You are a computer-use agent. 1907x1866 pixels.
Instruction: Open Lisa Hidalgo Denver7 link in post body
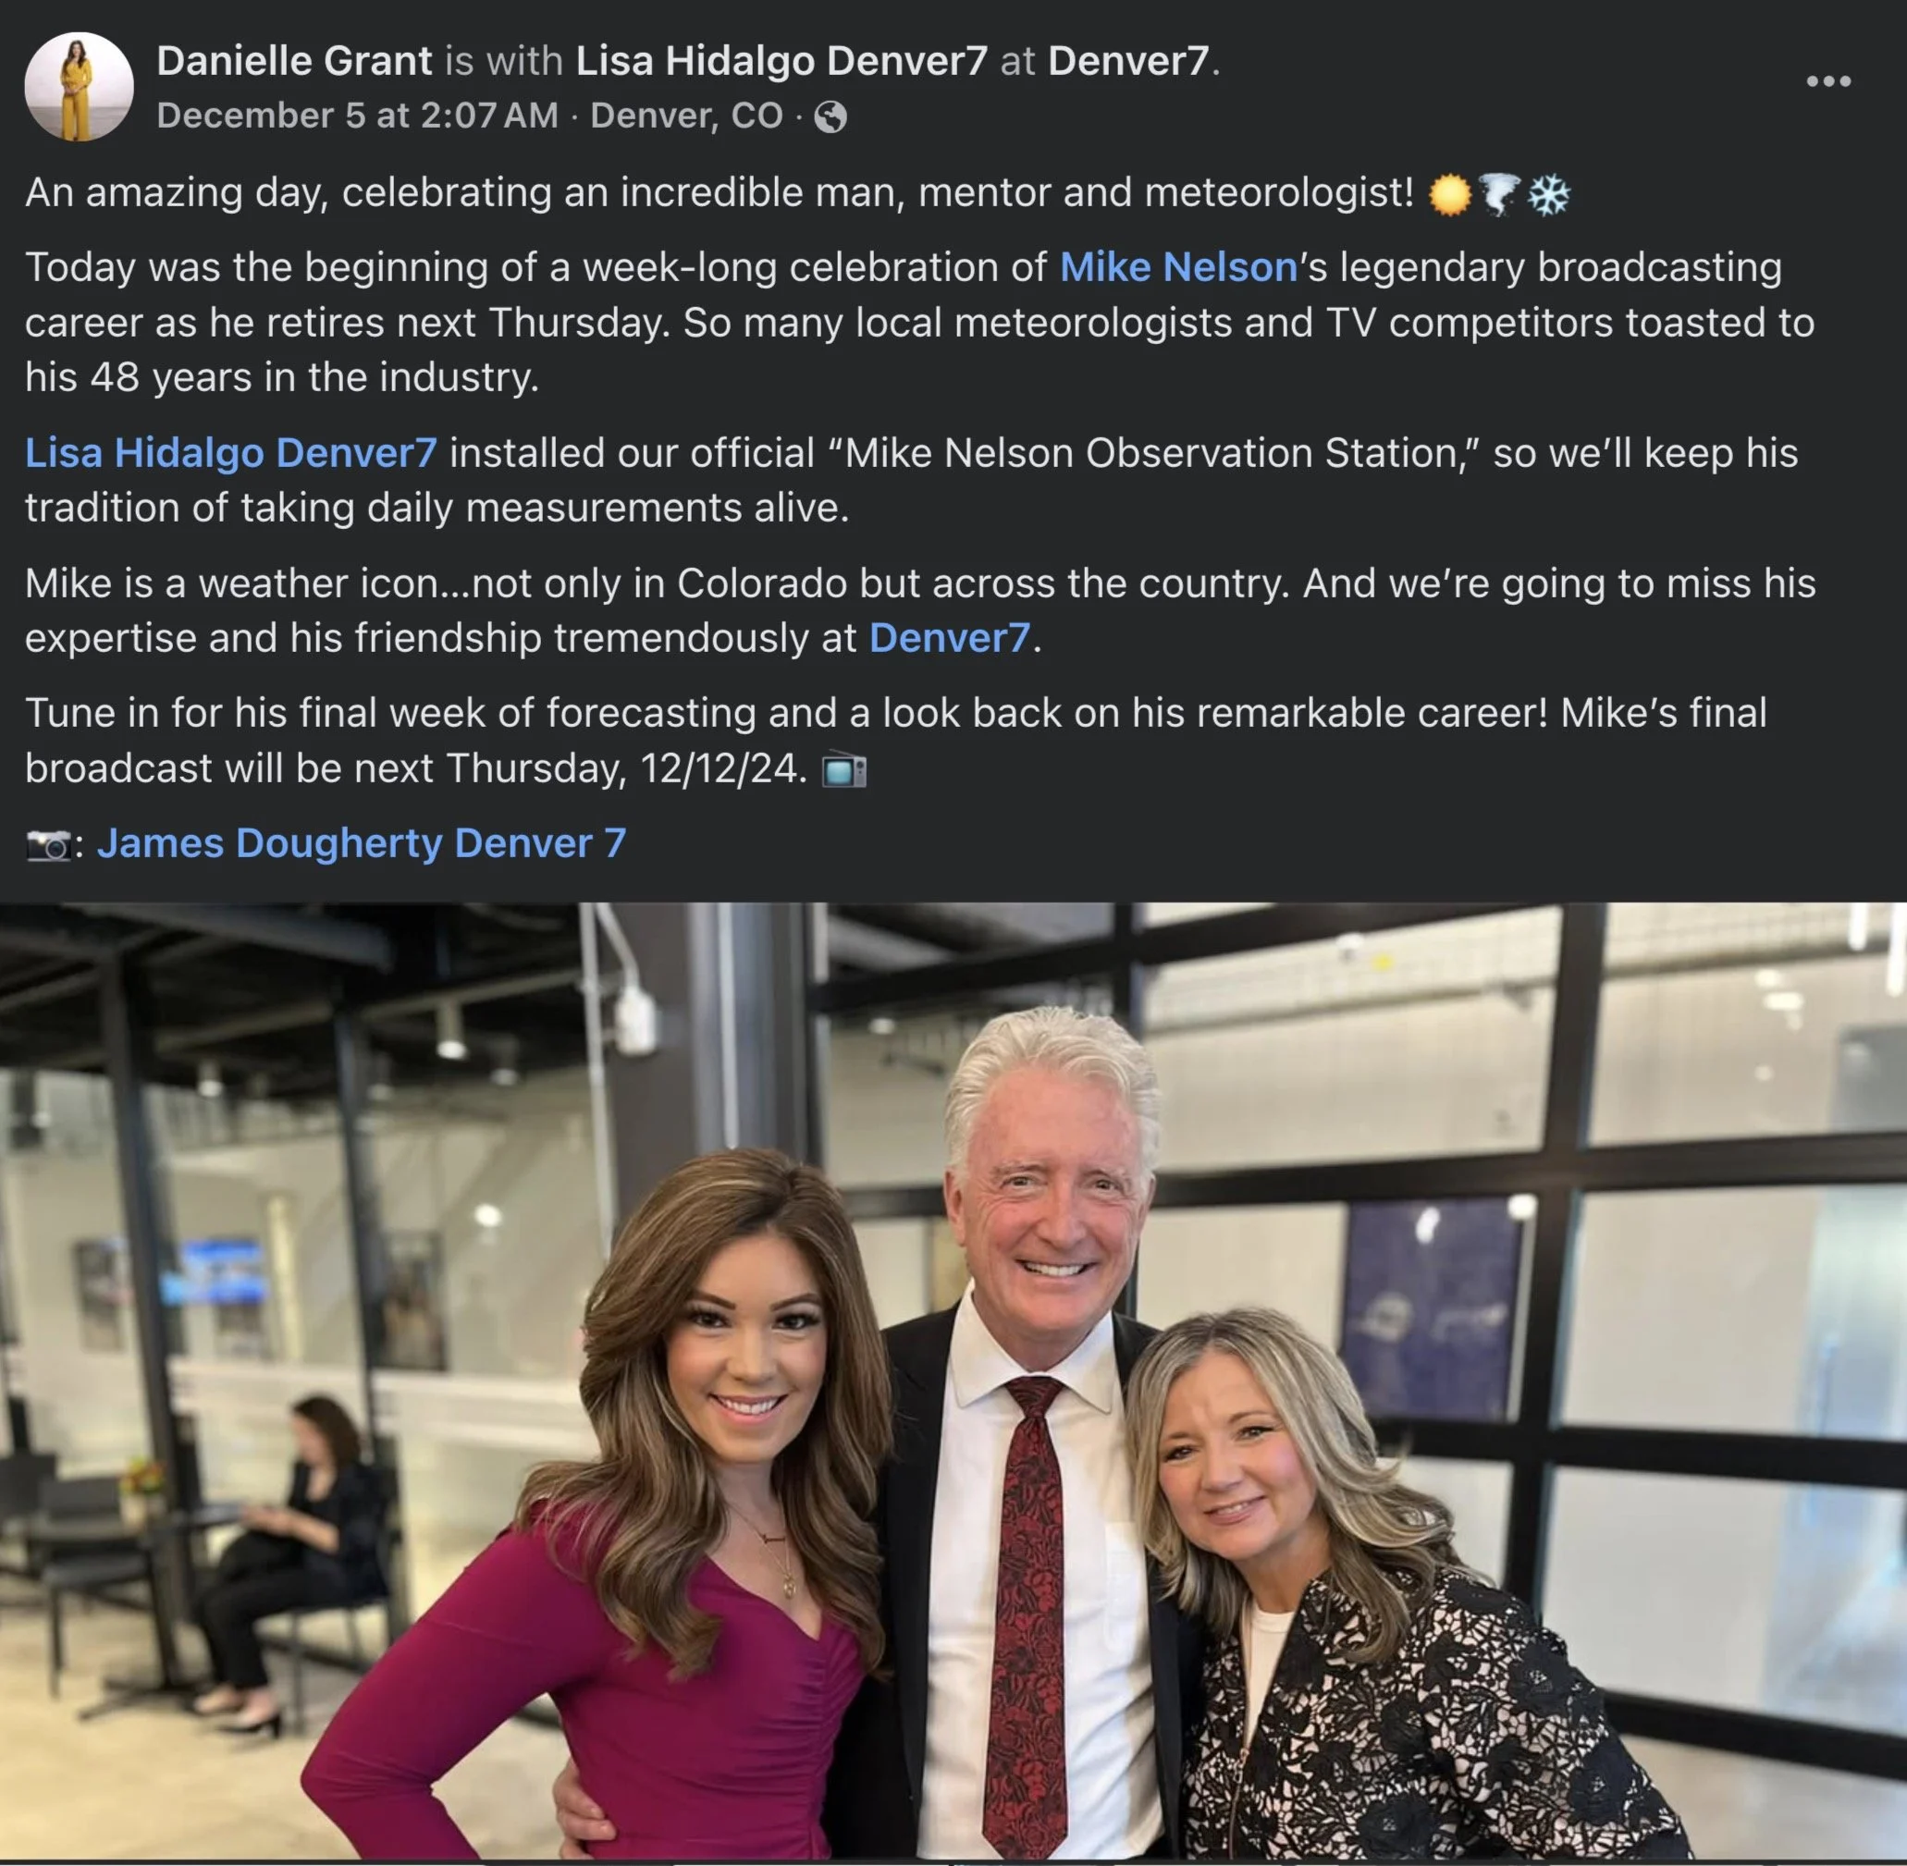[x=231, y=453]
